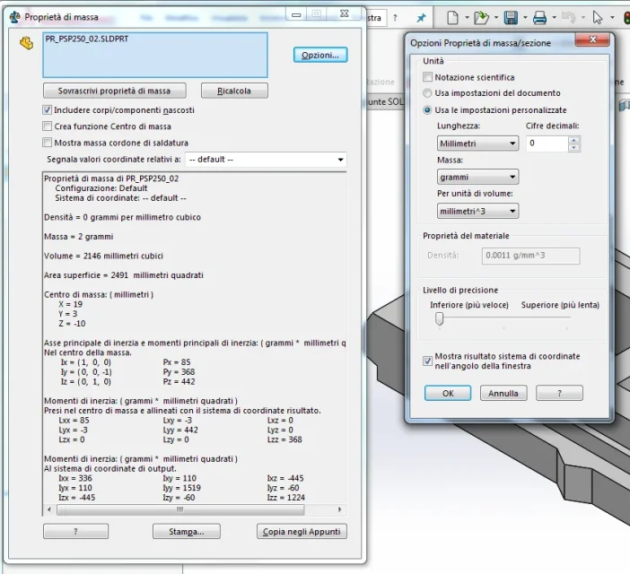The image size is (630, 574).
Task: Click the blue pushpin icon
Action: [421, 18]
